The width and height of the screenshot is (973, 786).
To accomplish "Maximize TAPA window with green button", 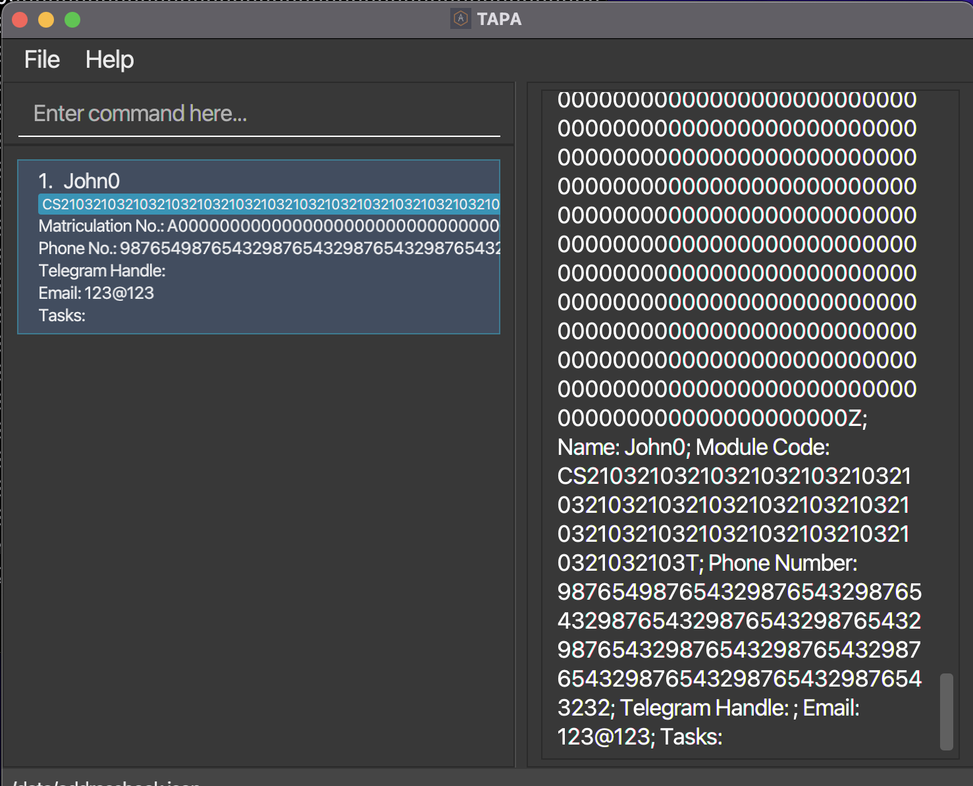I will tap(72, 20).
